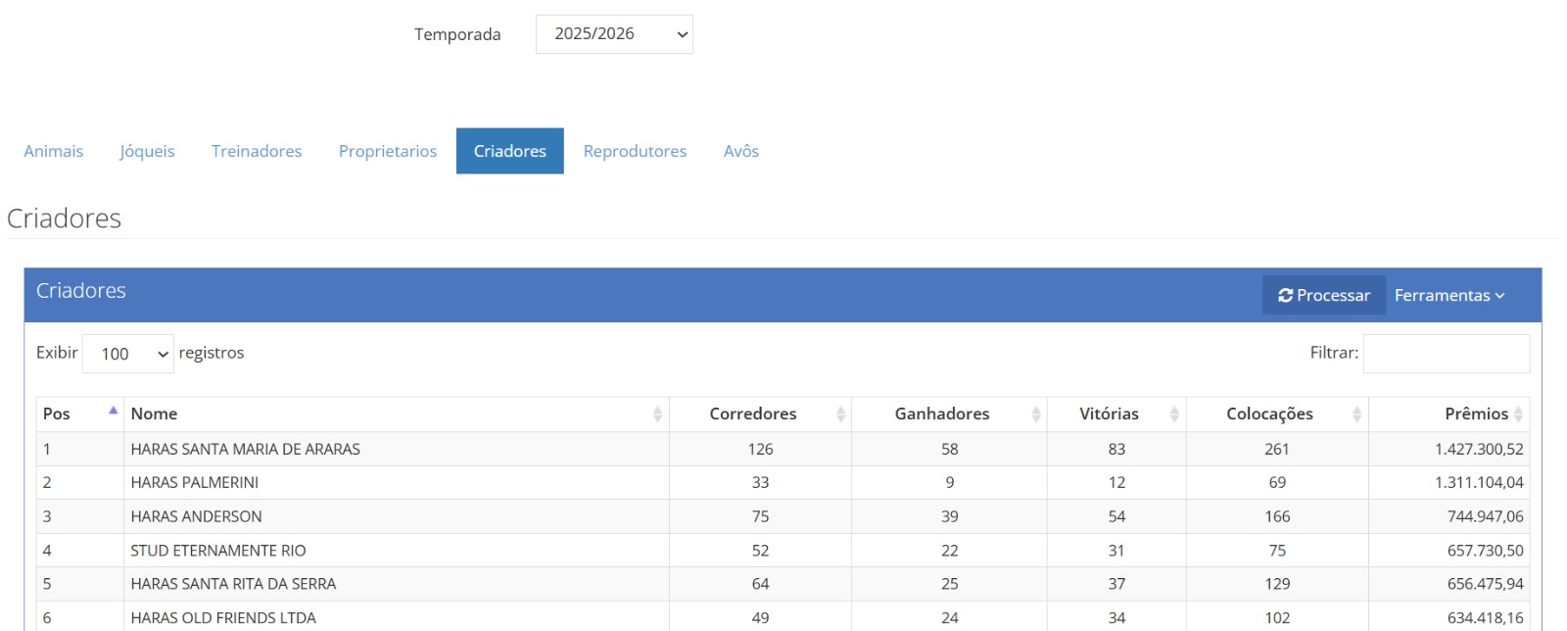Image resolution: width=1567 pixels, height=631 pixels.
Task: Click sort arrows in Prêmios column header
Action: pyautogui.click(x=1518, y=414)
